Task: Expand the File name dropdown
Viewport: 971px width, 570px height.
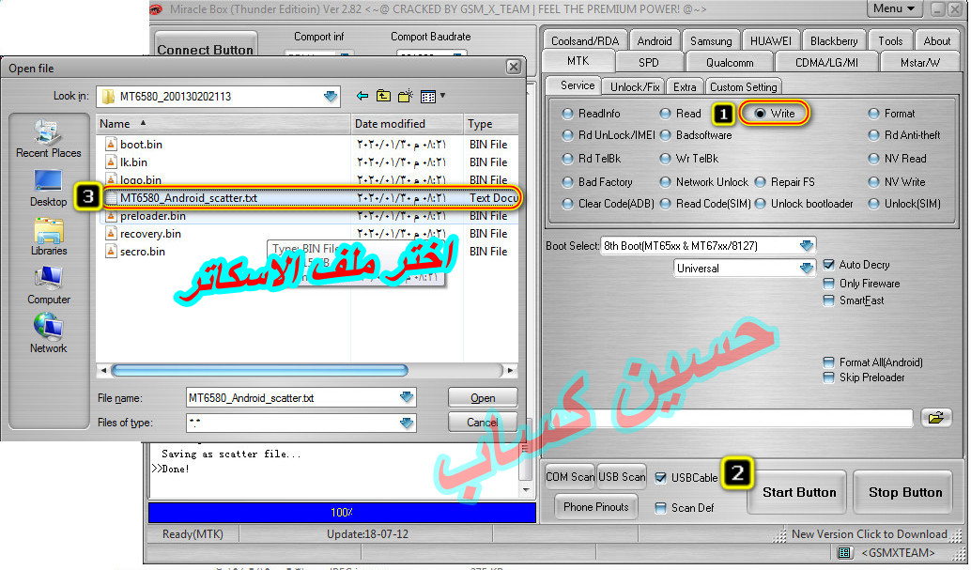Action: click(x=407, y=397)
